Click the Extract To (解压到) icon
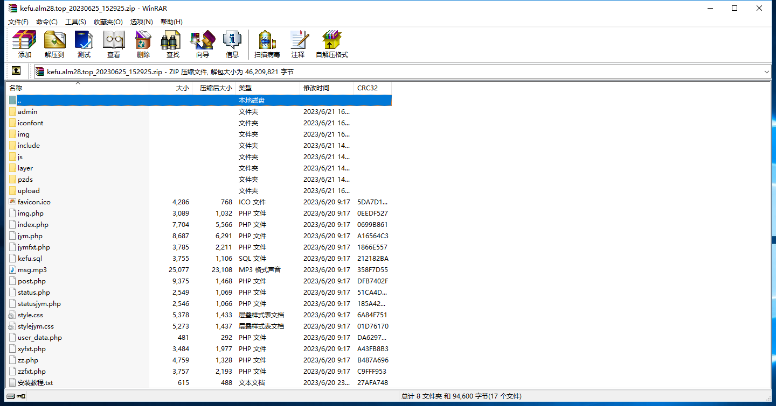The height and width of the screenshot is (406, 776). tap(54, 44)
